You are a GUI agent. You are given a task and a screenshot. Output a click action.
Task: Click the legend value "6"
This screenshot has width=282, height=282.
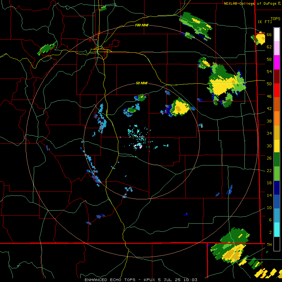click(270, 220)
